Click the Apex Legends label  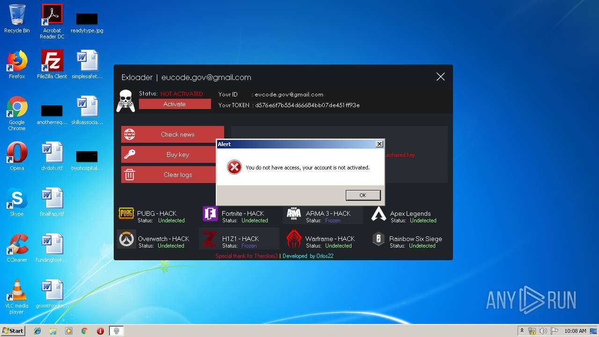coord(410,213)
